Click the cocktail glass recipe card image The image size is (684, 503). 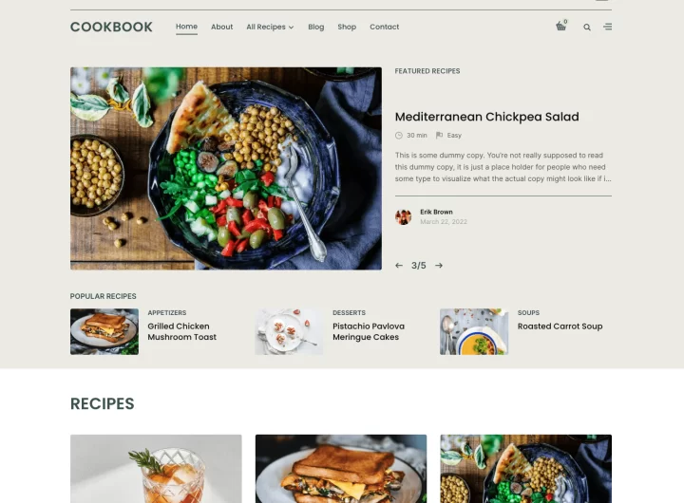pos(156,469)
